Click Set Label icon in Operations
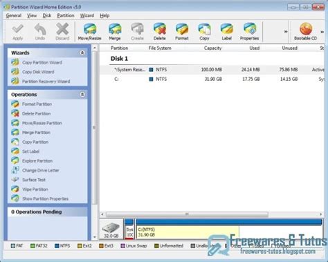Screen dimensions: 328x262 [x=15, y=151]
